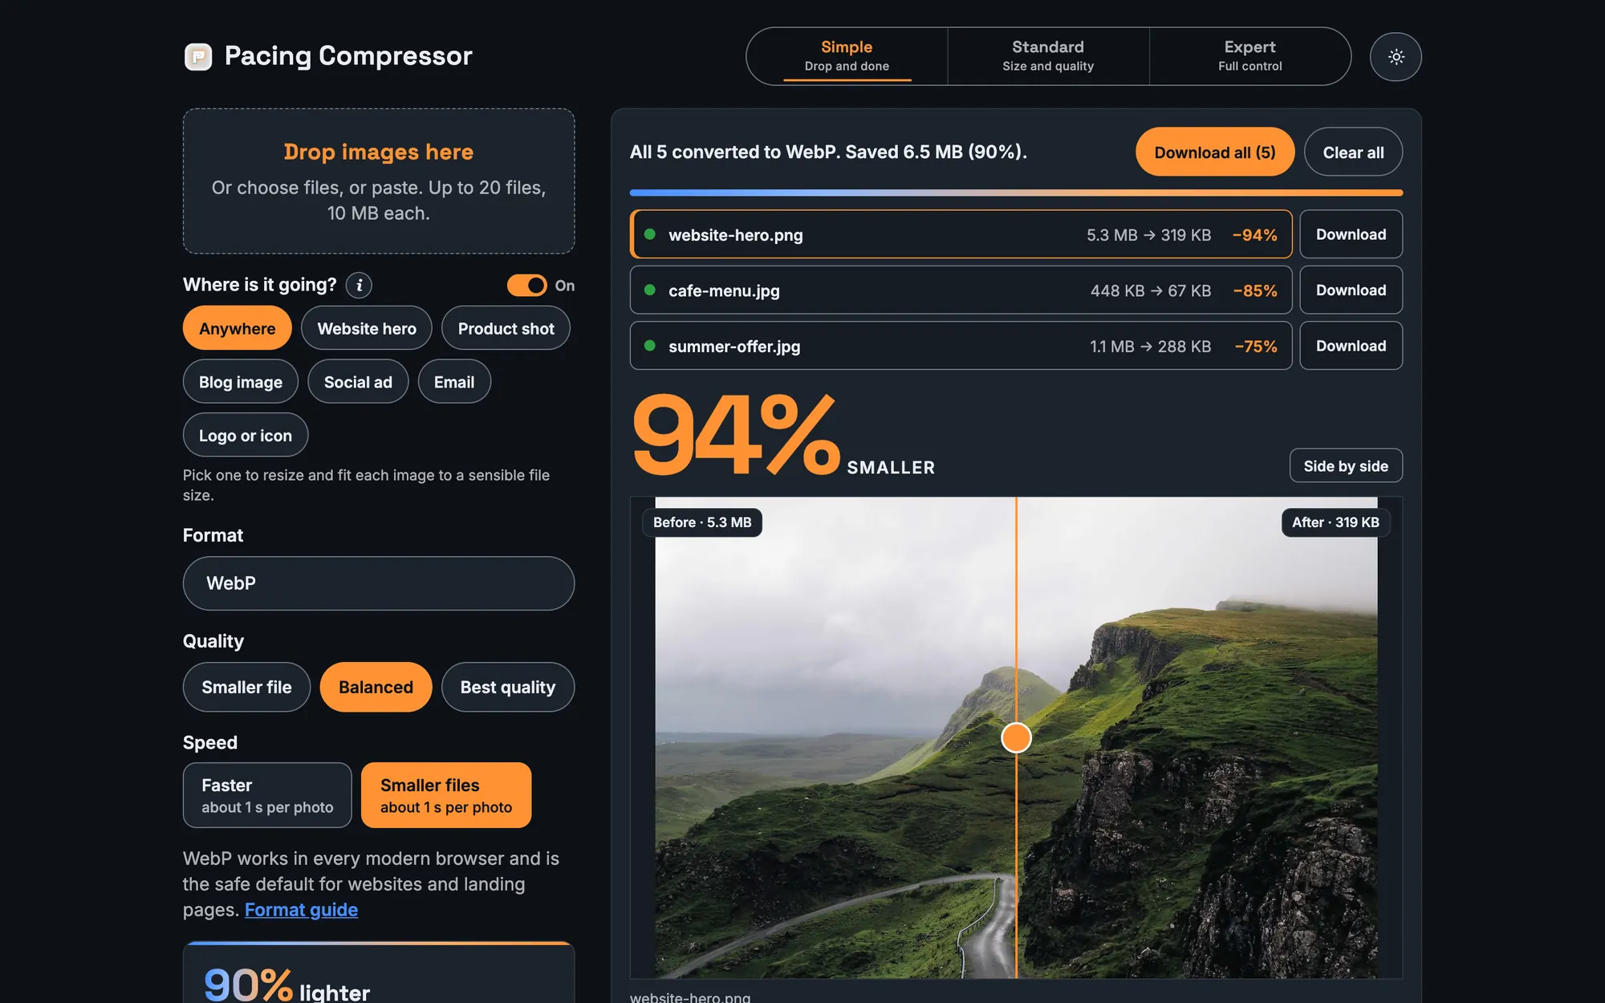
Task: Click green status dot for website-hero.png
Action: pos(650,234)
